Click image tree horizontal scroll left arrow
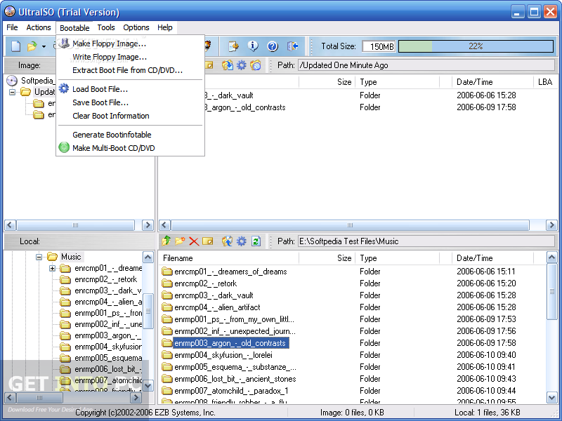 coord(10,225)
